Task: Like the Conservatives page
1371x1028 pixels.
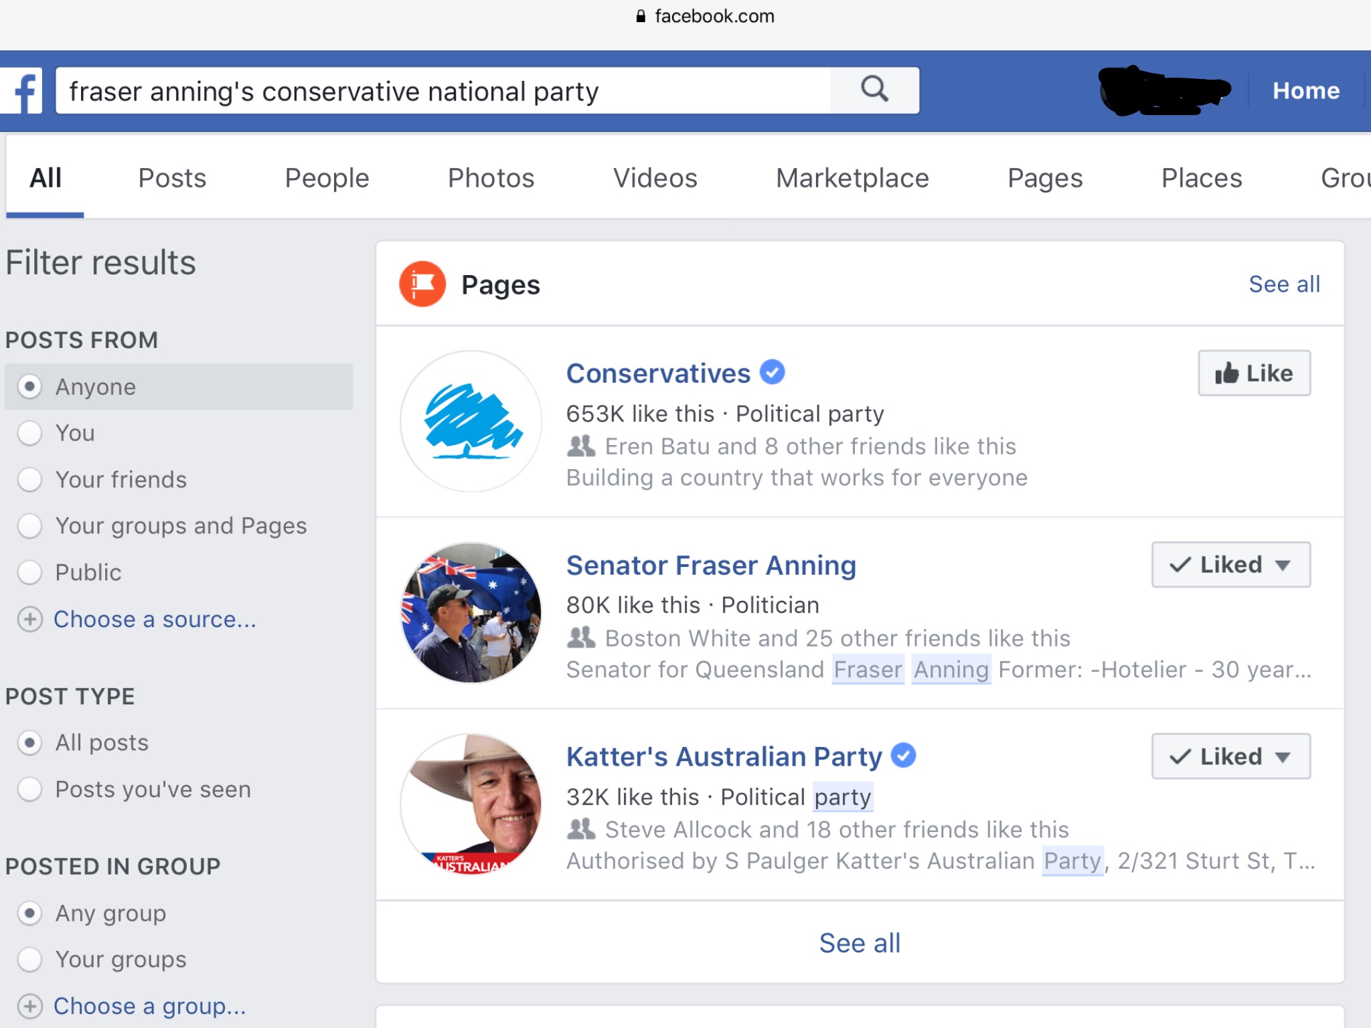Action: point(1255,373)
